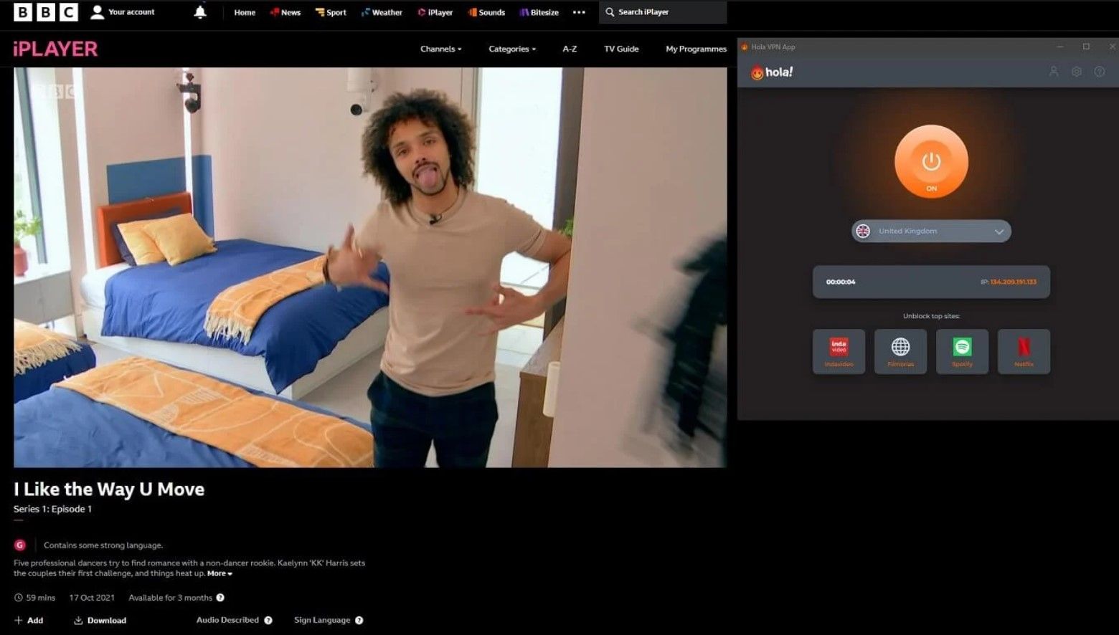Open Bitesize from top navigation
This screenshot has height=635, width=1119.
pyautogui.click(x=539, y=12)
